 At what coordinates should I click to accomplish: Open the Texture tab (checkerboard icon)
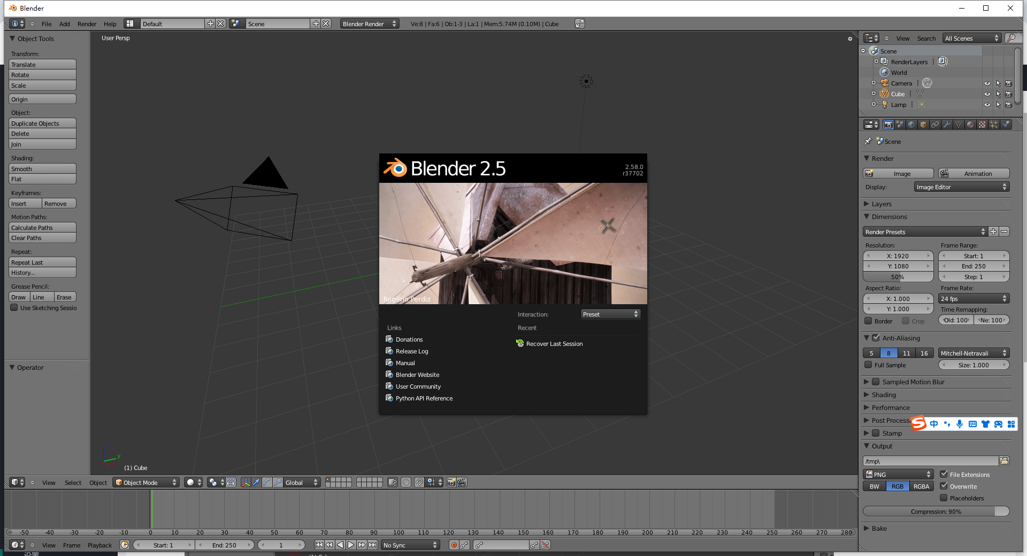tap(983, 125)
